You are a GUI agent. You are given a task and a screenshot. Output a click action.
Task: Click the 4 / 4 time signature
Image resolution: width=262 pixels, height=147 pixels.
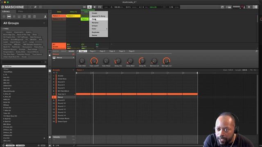tap(141, 7)
